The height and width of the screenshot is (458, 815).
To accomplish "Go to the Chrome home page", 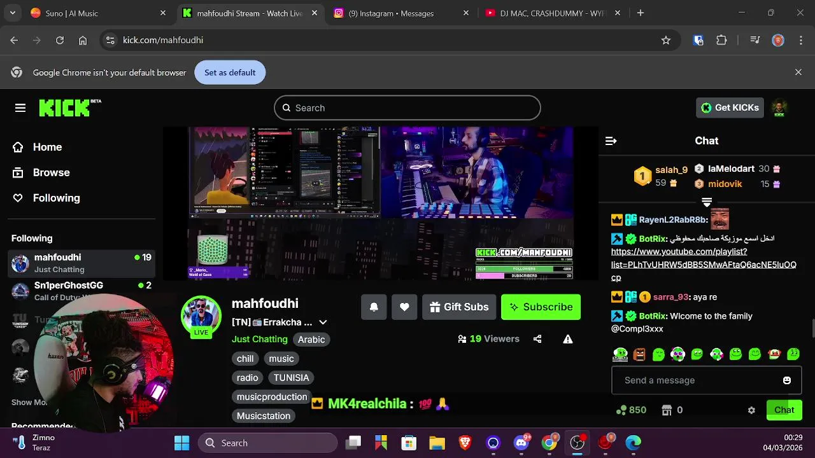I will coord(83,40).
